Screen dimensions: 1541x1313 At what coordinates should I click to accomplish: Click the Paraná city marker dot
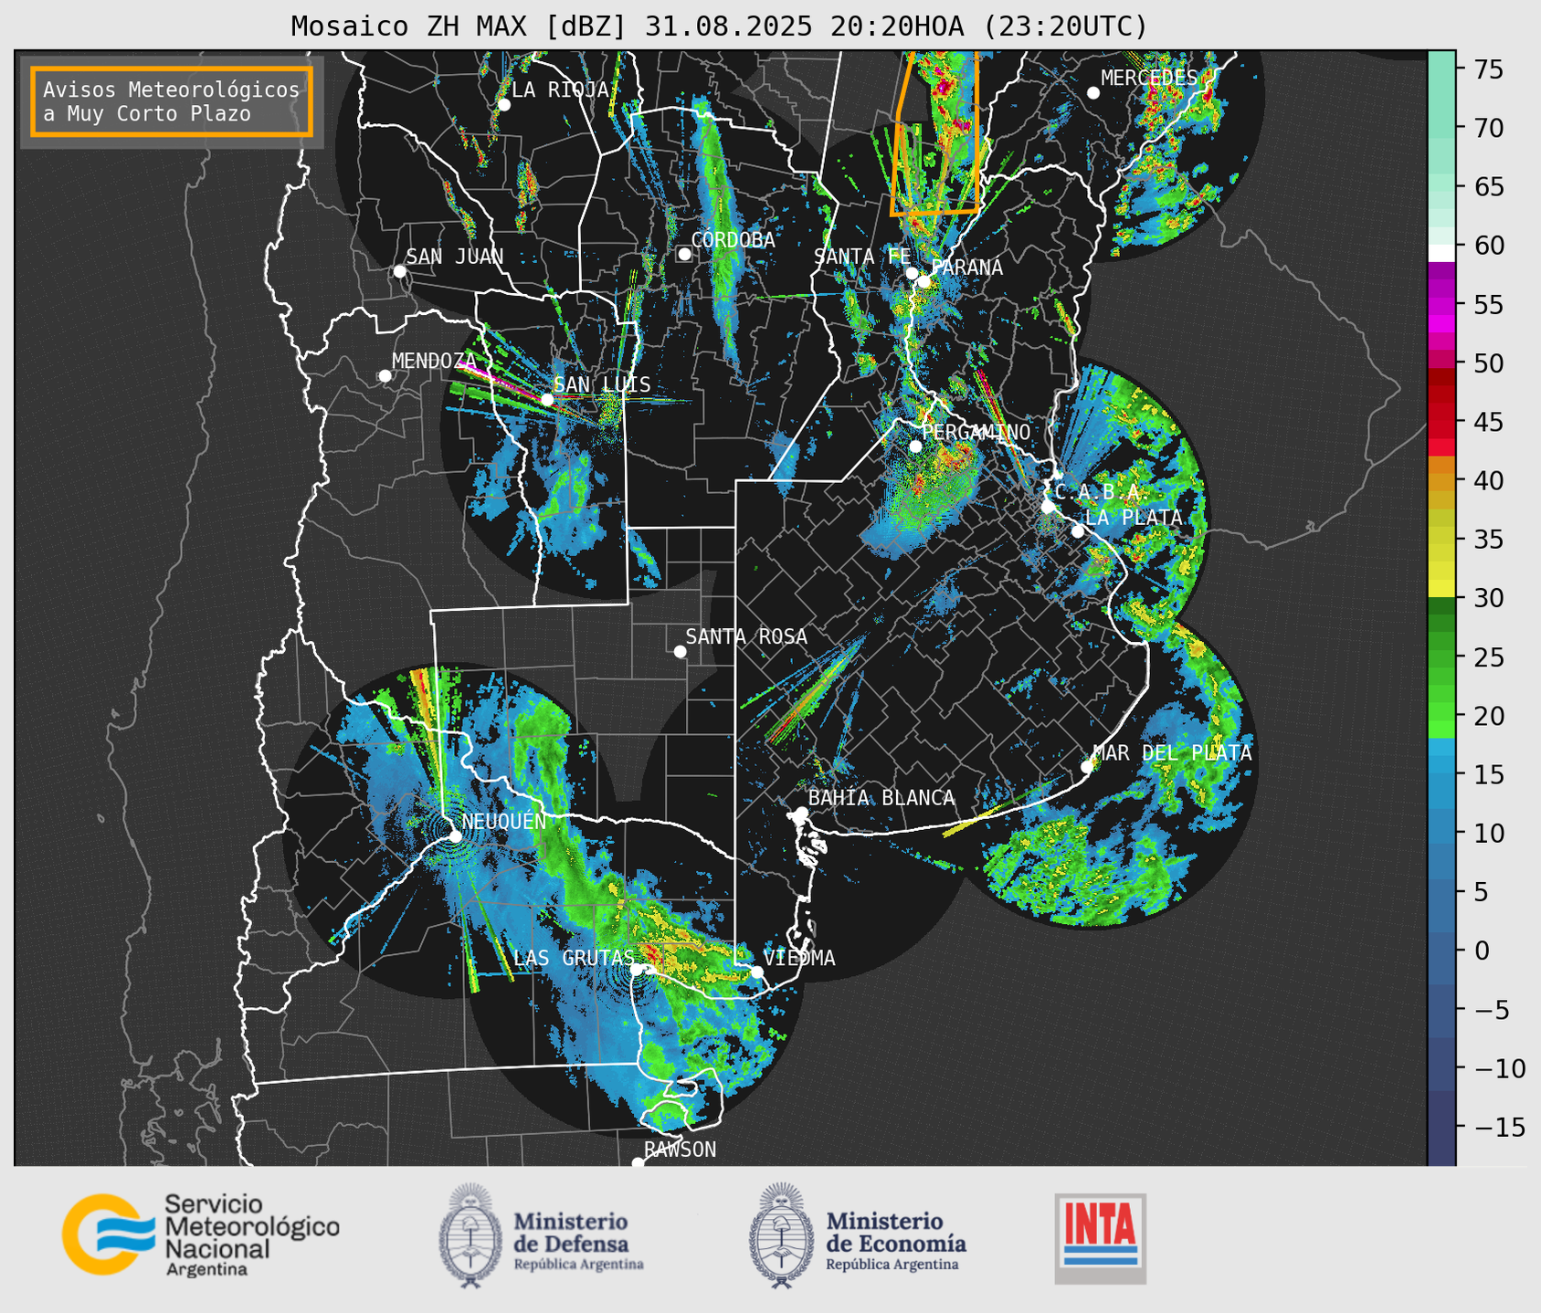pos(924,281)
